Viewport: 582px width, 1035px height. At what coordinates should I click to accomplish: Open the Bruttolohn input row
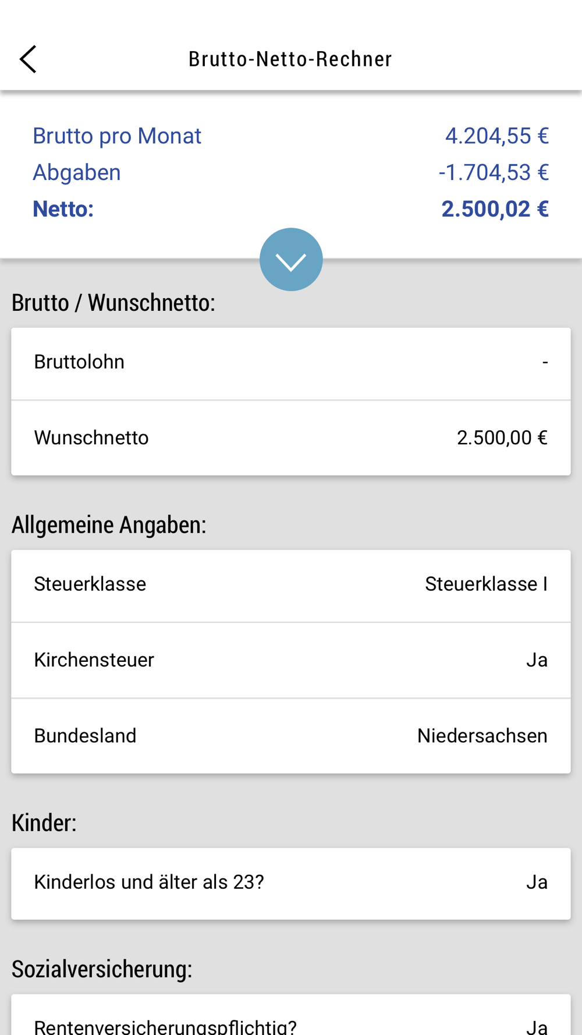click(x=291, y=364)
